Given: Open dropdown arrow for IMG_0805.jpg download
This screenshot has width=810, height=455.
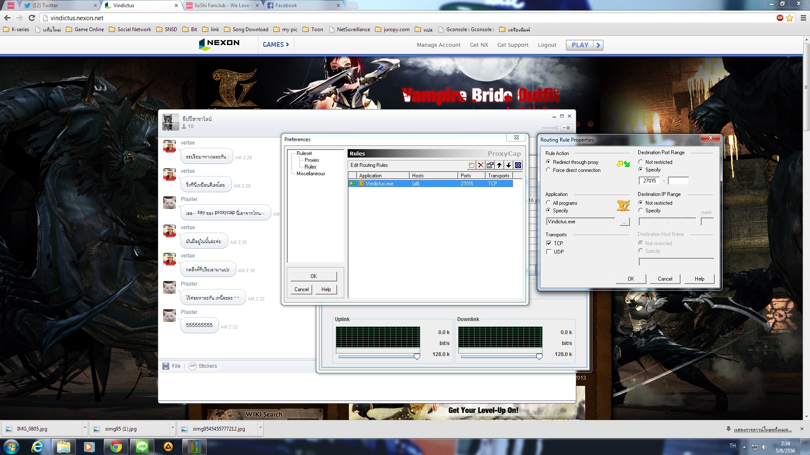Looking at the screenshot, I should pos(85,428).
